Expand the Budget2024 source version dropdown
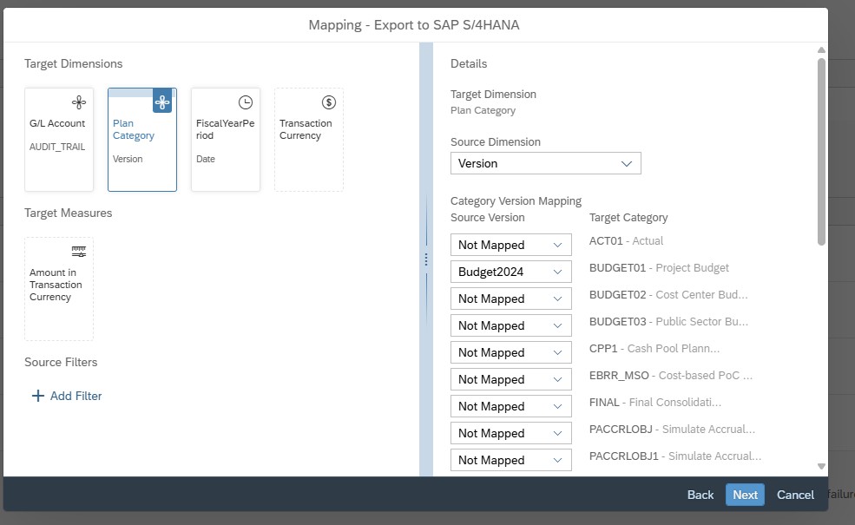 (x=510, y=272)
